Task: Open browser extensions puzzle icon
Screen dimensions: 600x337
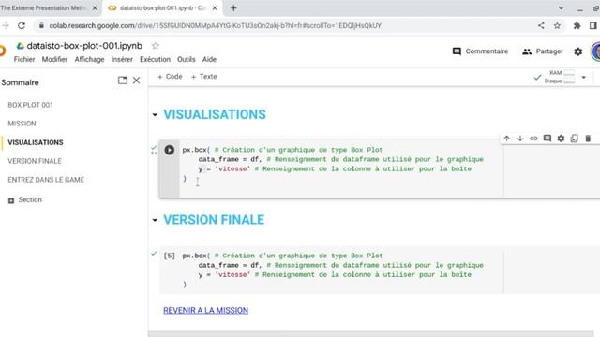Action: 577,25
